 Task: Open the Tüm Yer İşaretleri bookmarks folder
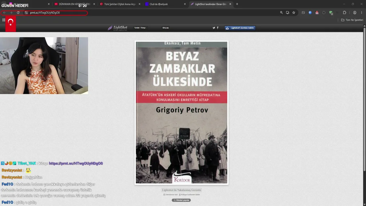click(352, 20)
